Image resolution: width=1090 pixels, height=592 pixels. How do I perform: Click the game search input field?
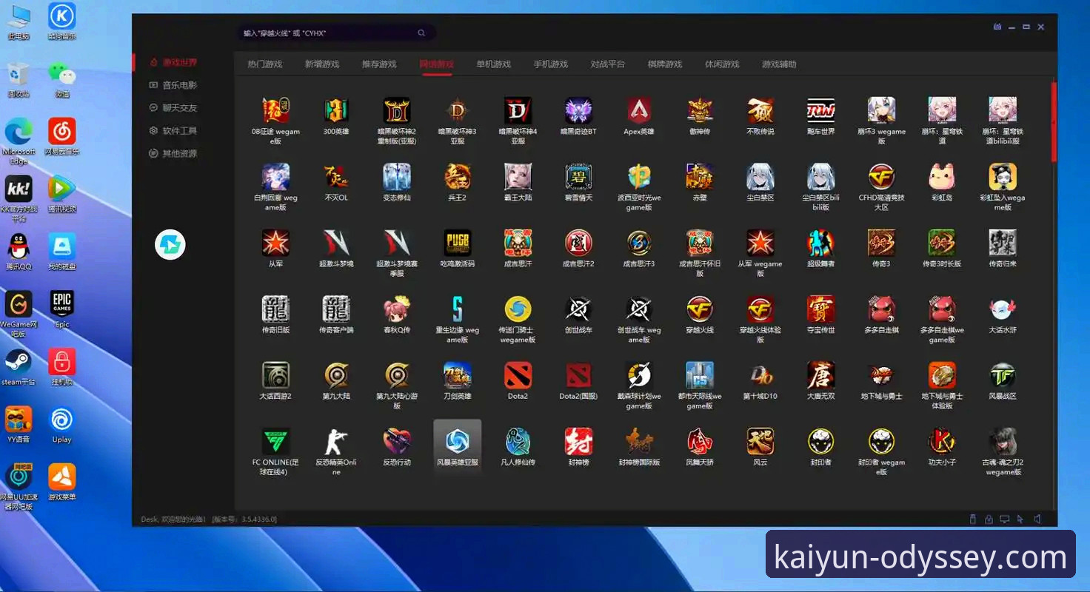pos(336,33)
